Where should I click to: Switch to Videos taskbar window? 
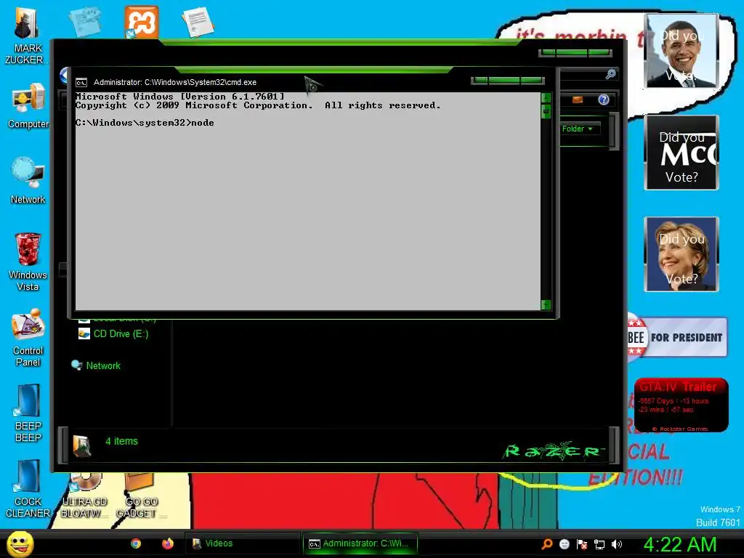[242, 543]
